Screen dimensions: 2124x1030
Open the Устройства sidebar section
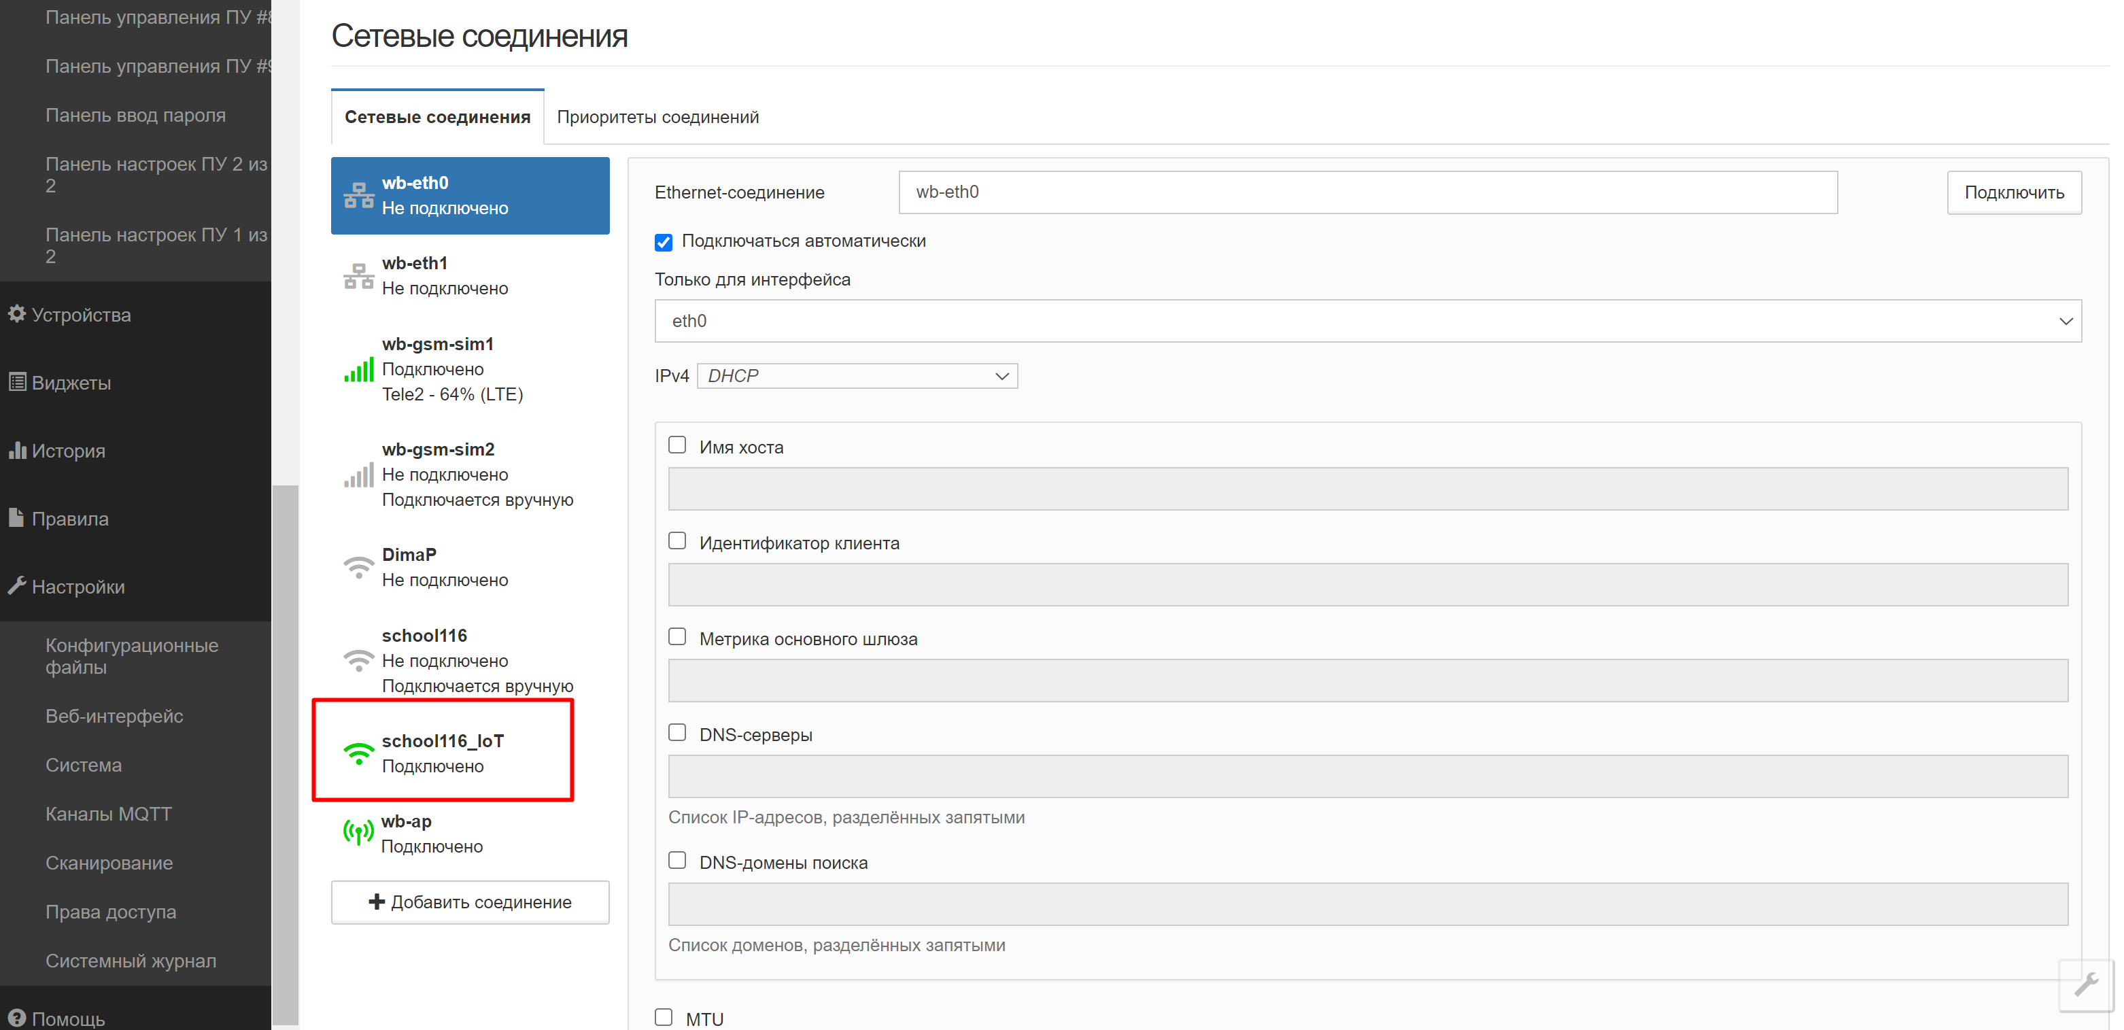point(81,315)
